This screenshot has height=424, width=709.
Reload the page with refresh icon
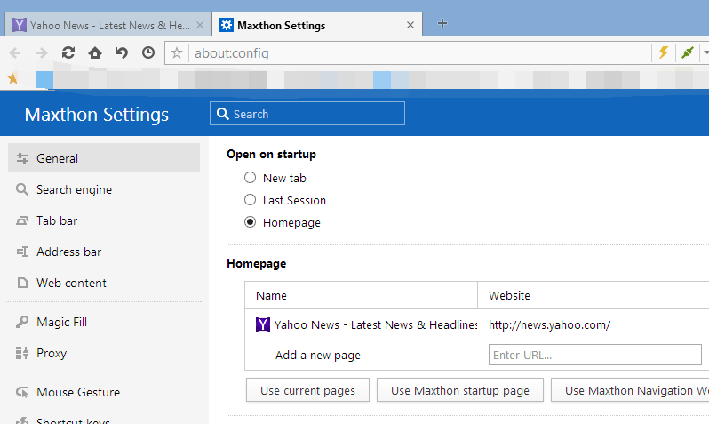coord(68,53)
